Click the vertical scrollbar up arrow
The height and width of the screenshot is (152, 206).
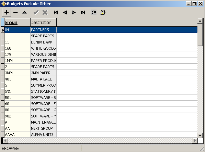[x=200, y=21]
